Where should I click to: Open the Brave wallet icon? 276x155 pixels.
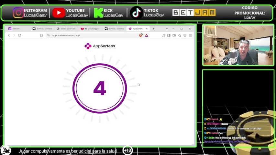174,35
